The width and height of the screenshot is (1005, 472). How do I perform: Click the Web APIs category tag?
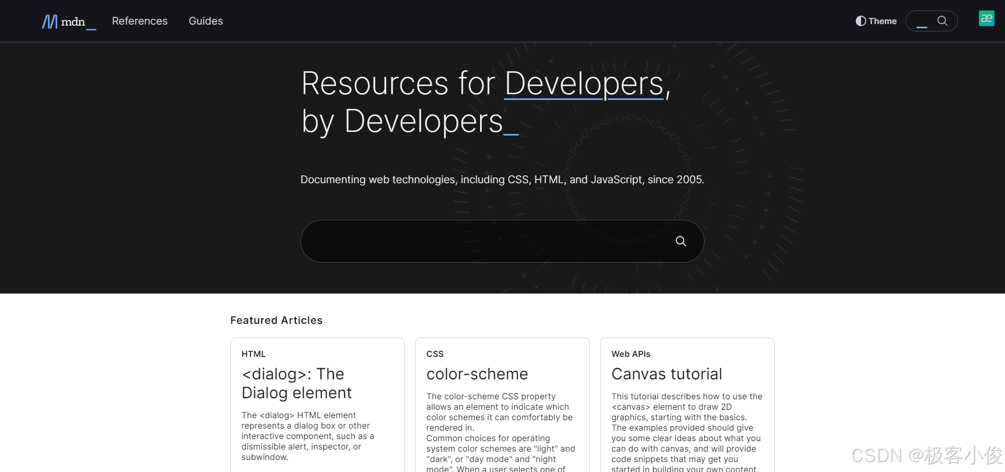point(631,354)
